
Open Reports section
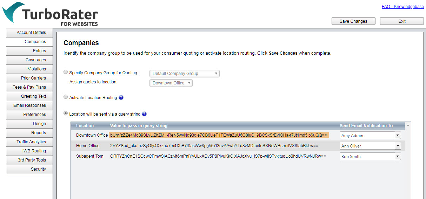[29, 133]
